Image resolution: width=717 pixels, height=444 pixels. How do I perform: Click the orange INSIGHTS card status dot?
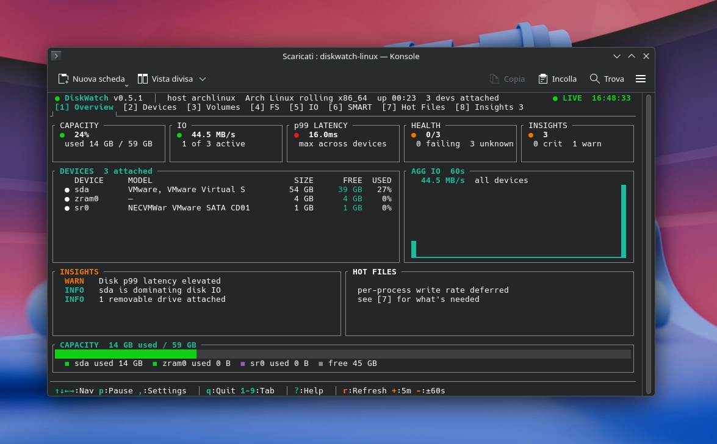coord(530,135)
